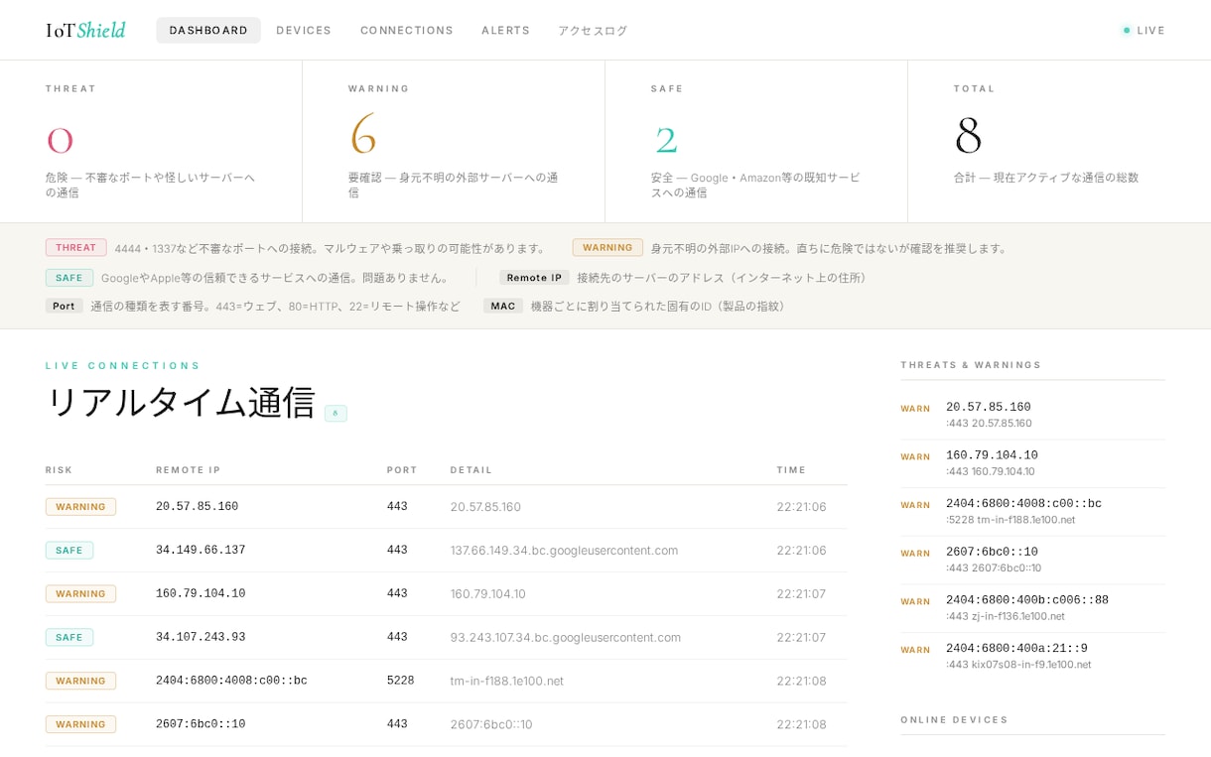Image resolution: width=1211 pixels, height=757 pixels.
Task: Click the IoT Shield logo
Action: point(85,30)
